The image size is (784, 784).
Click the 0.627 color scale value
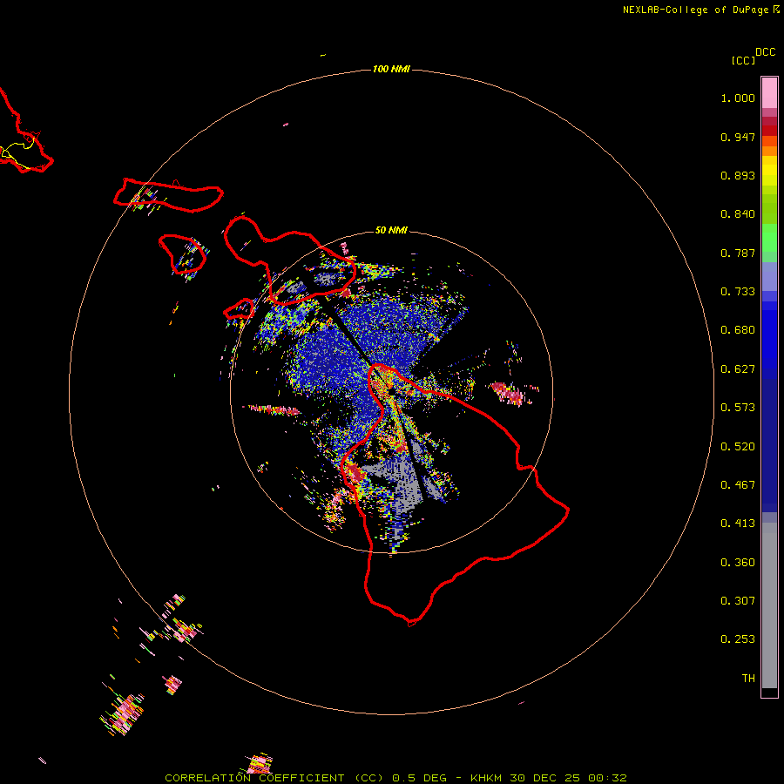(738, 369)
